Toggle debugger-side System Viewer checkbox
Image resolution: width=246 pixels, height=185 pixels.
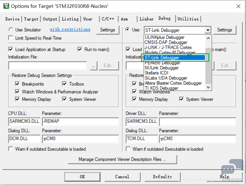pyautogui.click(x=181, y=99)
